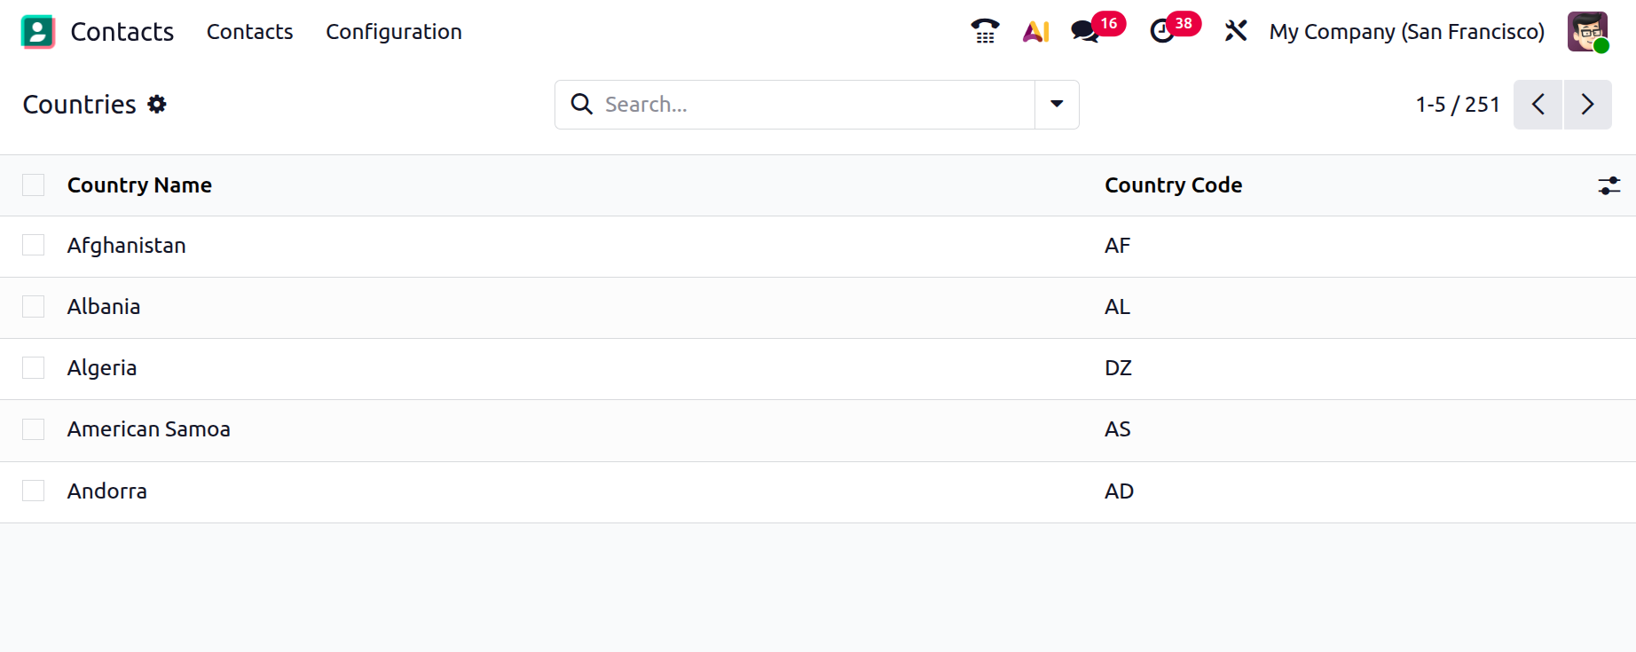The height and width of the screenshot is (652, 1636).
Task: Open the optional columns adjust icon
Action: [1608, 185]
